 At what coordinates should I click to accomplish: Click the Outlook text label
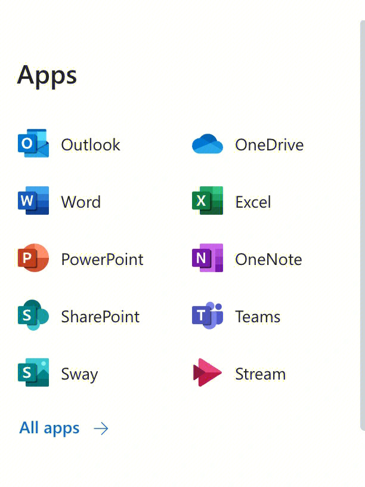[91, 145]
